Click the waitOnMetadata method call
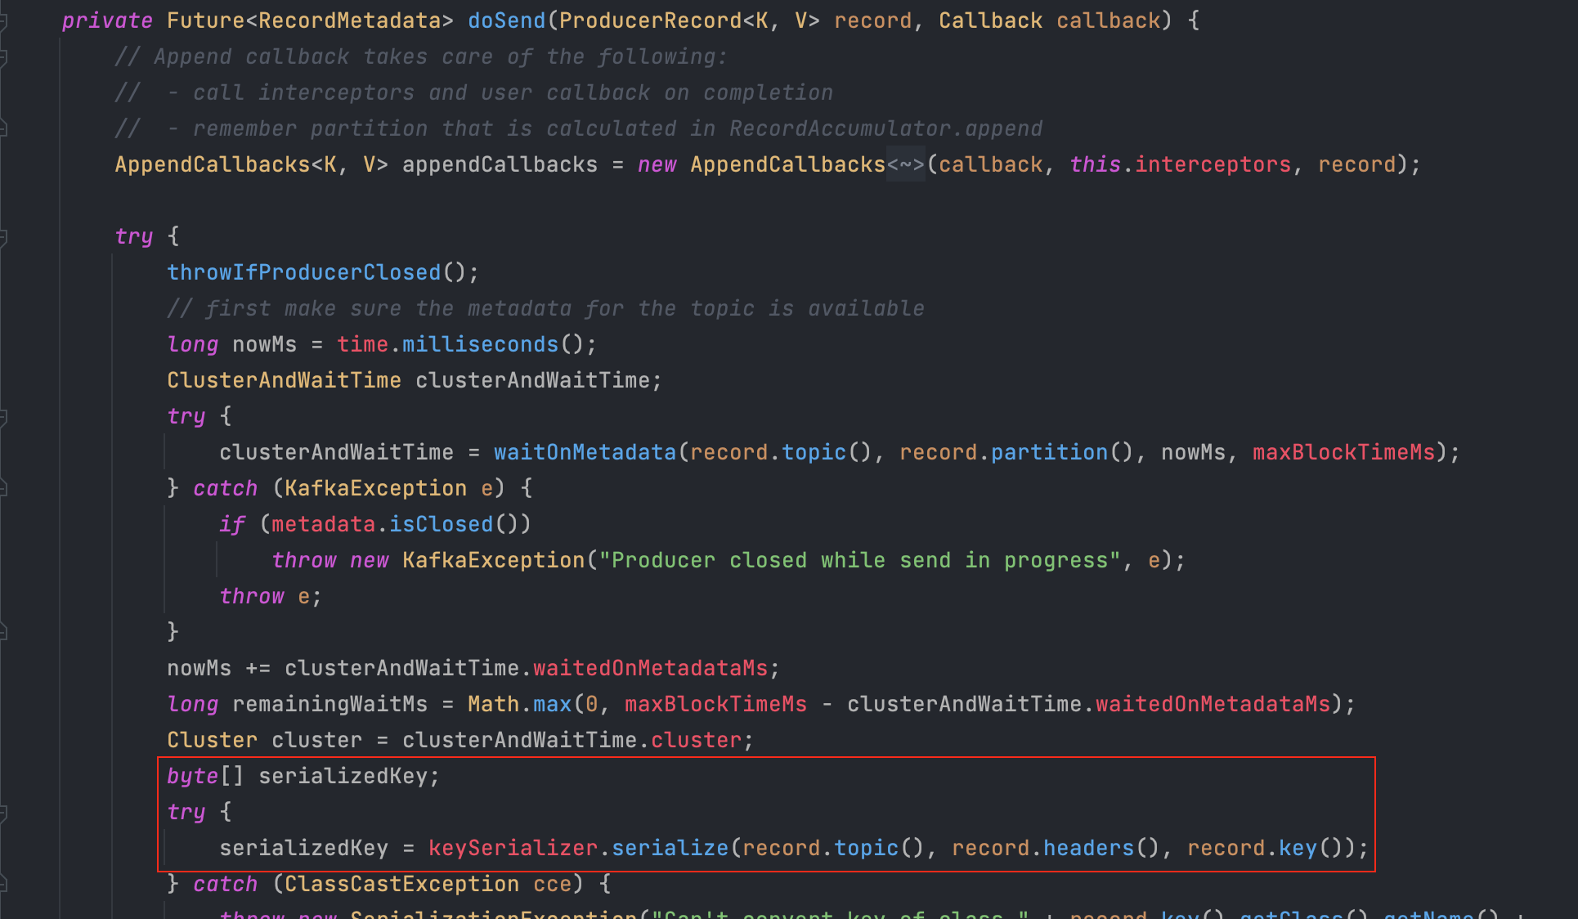The image size is (1578, 919). 585,453
